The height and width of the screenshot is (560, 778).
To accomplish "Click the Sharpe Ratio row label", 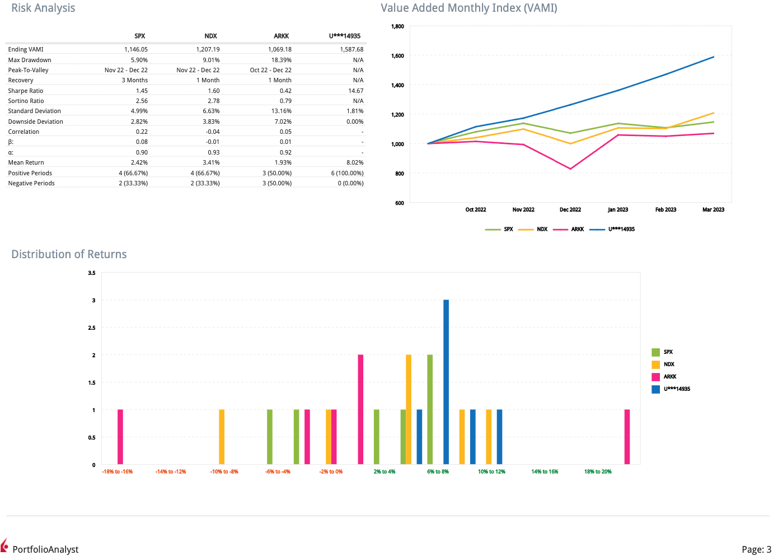I will coord(26,91).
